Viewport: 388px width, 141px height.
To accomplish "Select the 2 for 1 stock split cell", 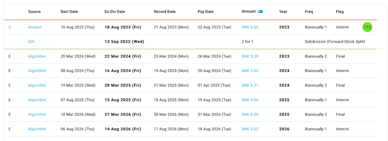I will (x=247, y=42).
